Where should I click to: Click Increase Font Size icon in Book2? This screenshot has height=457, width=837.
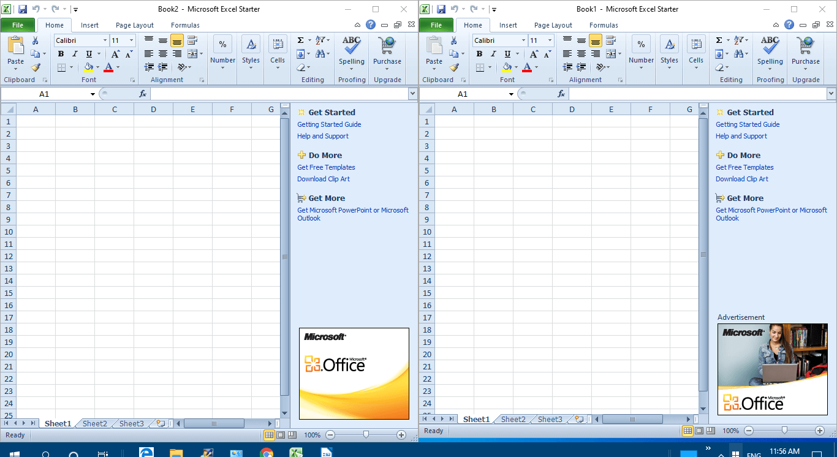point(115,54)
